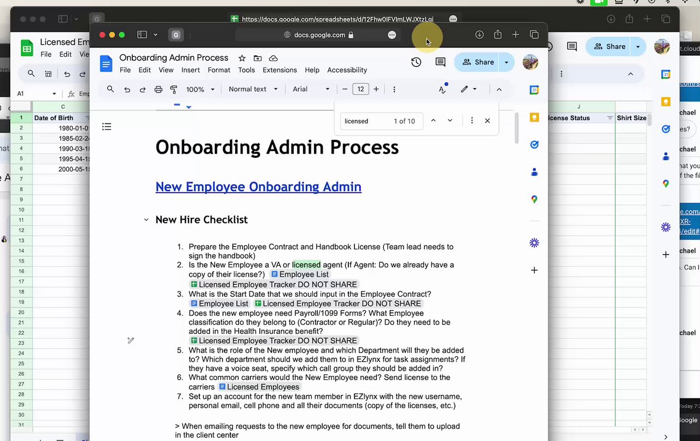Click Share button in Sheets window
The image size is (700, 441).
(x=609, y=46)
